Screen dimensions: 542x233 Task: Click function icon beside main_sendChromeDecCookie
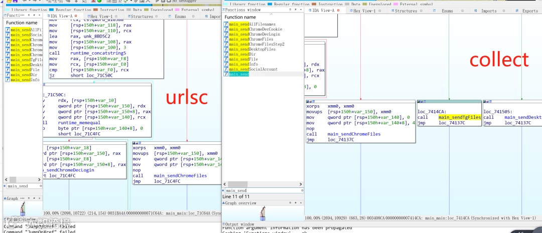[226, 30]
